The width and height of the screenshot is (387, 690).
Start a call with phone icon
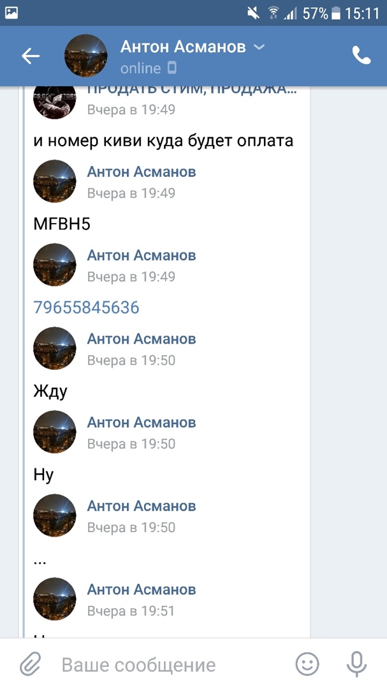pos(361,56)
